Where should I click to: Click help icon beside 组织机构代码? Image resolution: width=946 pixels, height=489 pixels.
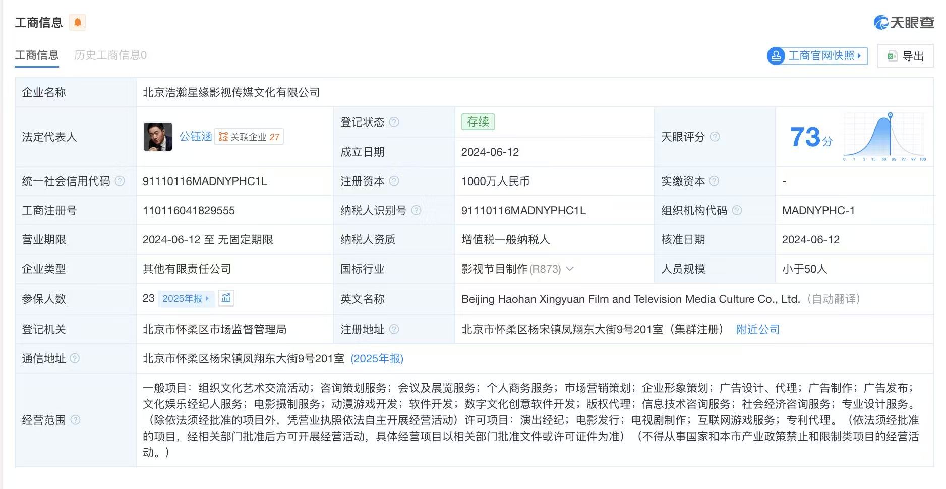(x=737, y=210)
